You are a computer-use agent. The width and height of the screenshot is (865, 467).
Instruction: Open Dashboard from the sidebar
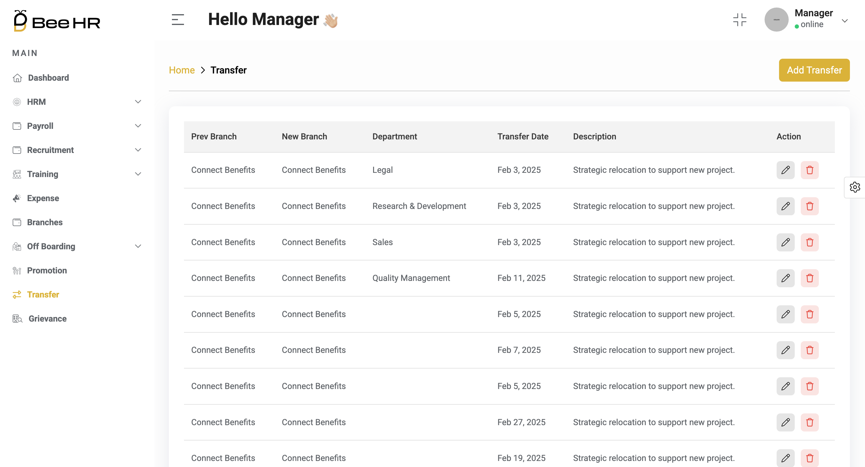48,77
